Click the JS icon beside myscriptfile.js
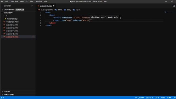 [5, 19]
